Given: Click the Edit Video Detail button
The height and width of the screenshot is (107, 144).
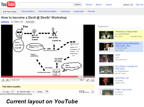Looking at the screenshot, I should (x=10, y=12).
